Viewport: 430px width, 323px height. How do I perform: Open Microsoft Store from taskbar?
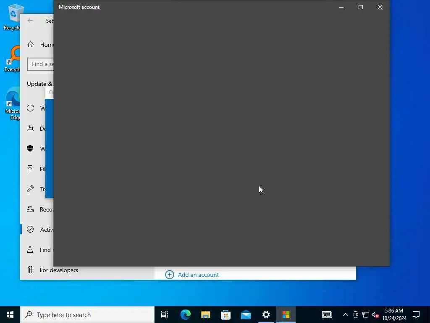pos(225,315)
